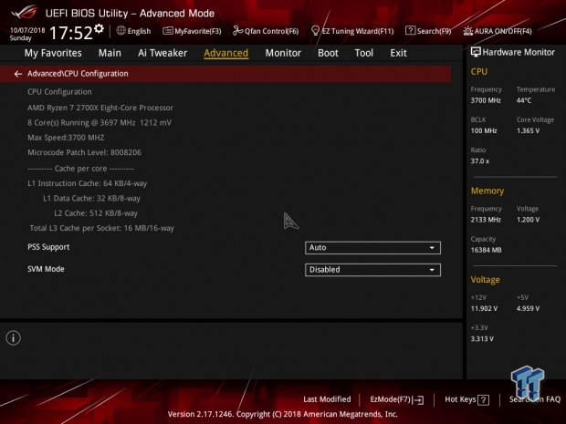Image resolution: width=566 pixels, height=424 pixels.
Task: Click the Total L3 Cache per Socket line
Action: pyautogui.click(x=102, y=228)
